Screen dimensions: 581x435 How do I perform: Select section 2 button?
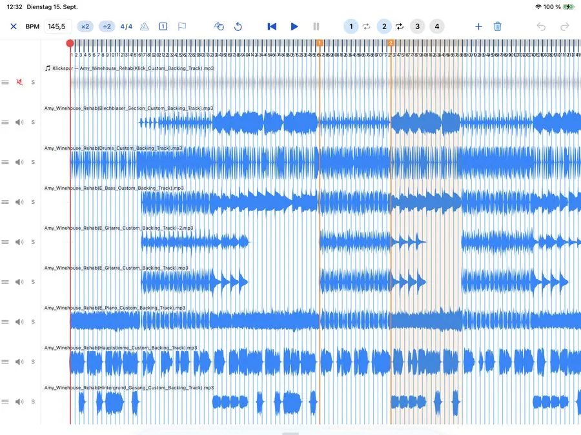coord(384,26)
